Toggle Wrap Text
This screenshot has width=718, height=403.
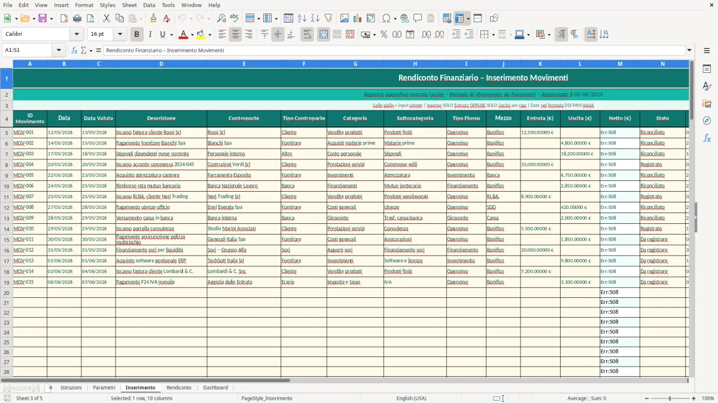pyautogui.click(x=307, y=35)
